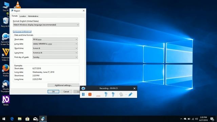This screenshot has height=122, width=217.
Task: Click OK in the Region dialog
Action: pos(54,91)
